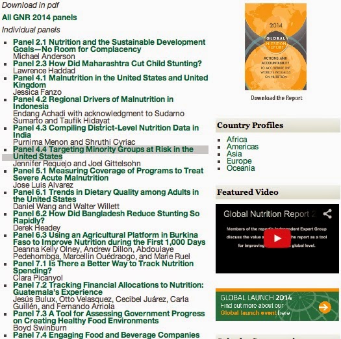This screenshot has width=341, height=339.
Task: Click authors Jennifer Requejo and Joel Gittelsohn
Action: [x=77, y=164]
